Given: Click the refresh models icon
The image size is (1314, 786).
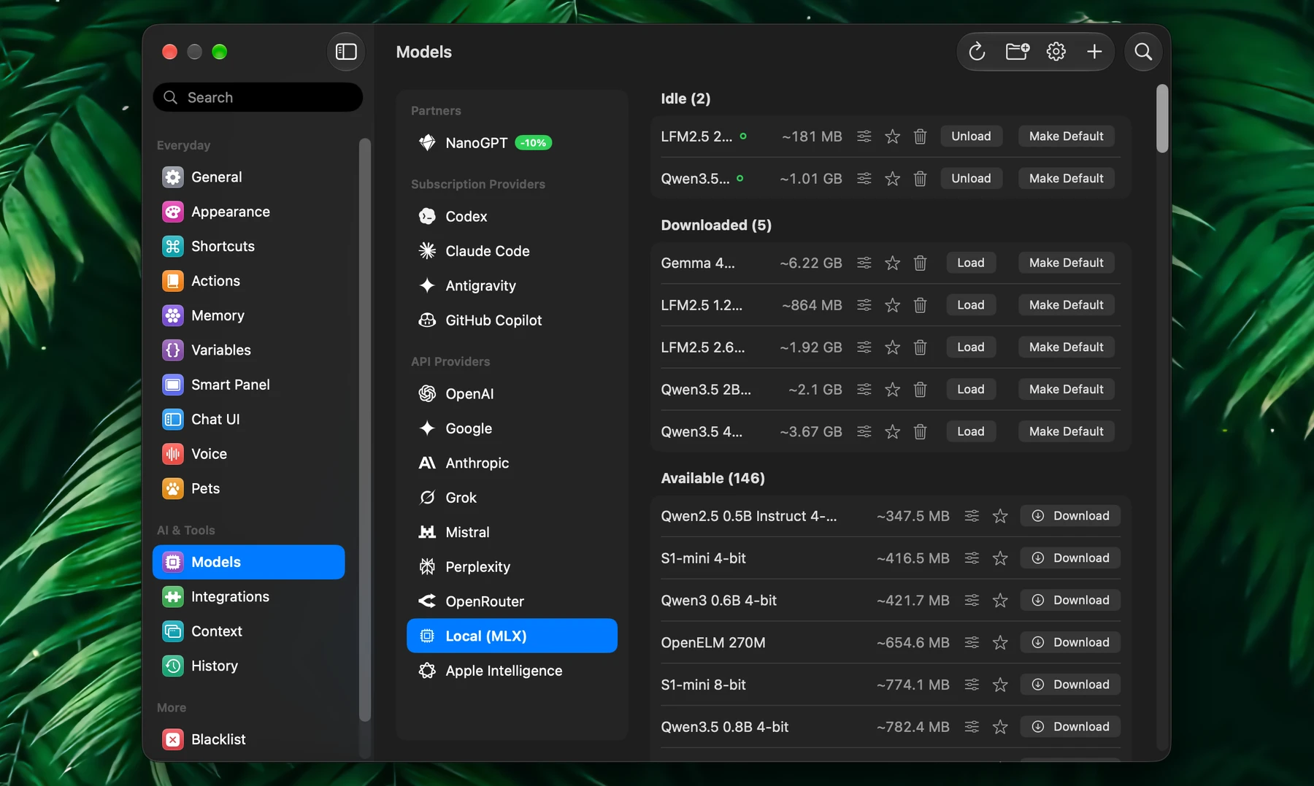Looking at the screenshot, I should [x=977, y=52].
